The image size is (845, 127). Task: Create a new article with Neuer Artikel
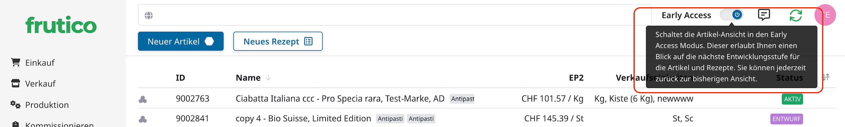[x=180, y=41]
